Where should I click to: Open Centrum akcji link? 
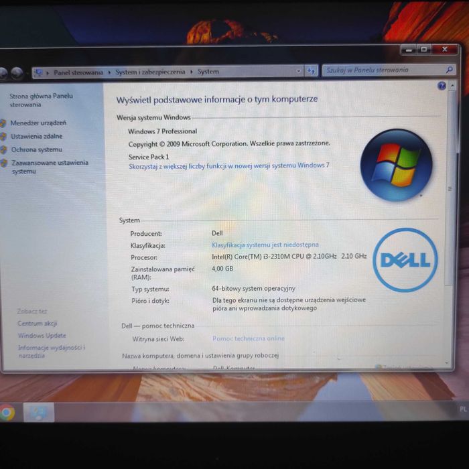[37, 324]
